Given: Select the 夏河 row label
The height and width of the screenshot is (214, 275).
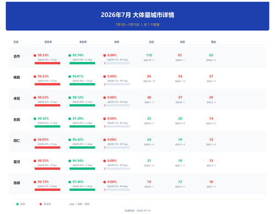Looking at the screenshot, I should [16, 162].
